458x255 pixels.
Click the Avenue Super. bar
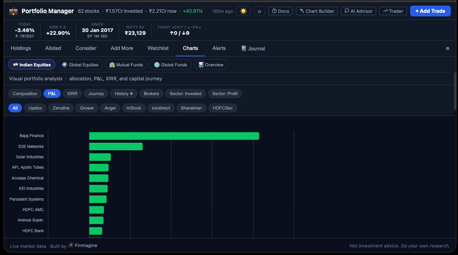[96, 220]
